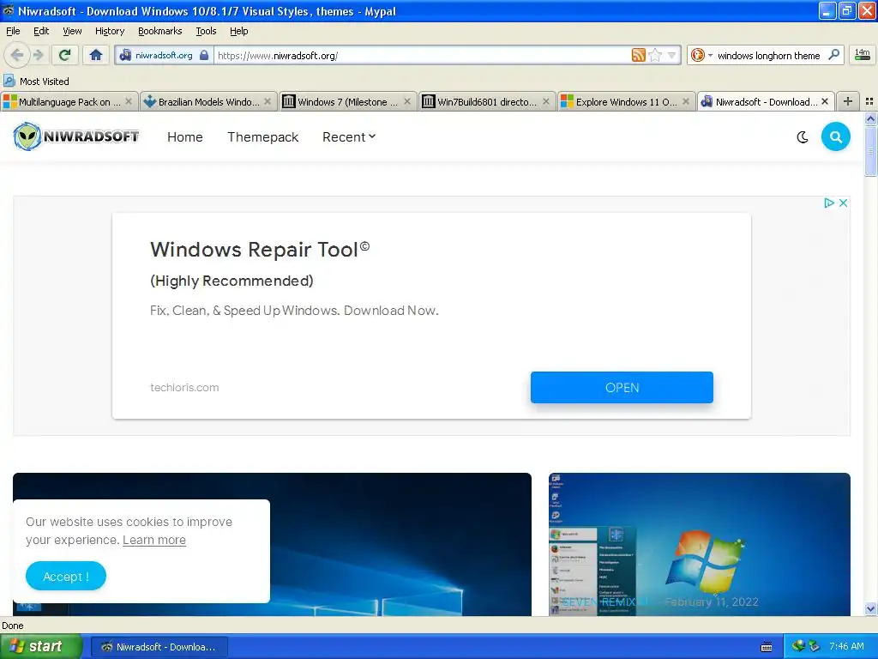Viewport: 878px width, 659px height.
Task: Click the 7:46 AM system clock
Action: [x=846, y=646]
